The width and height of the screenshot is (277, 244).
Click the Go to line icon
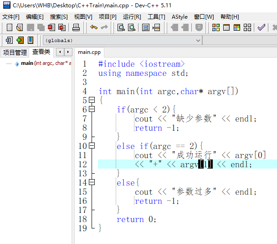point(156,27)
